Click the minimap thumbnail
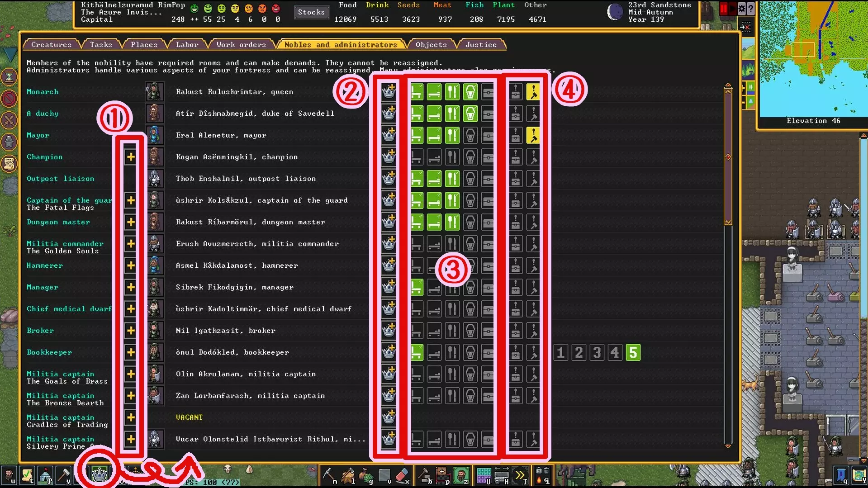This screenshot has height=488, width=868. tap(813, 59)
